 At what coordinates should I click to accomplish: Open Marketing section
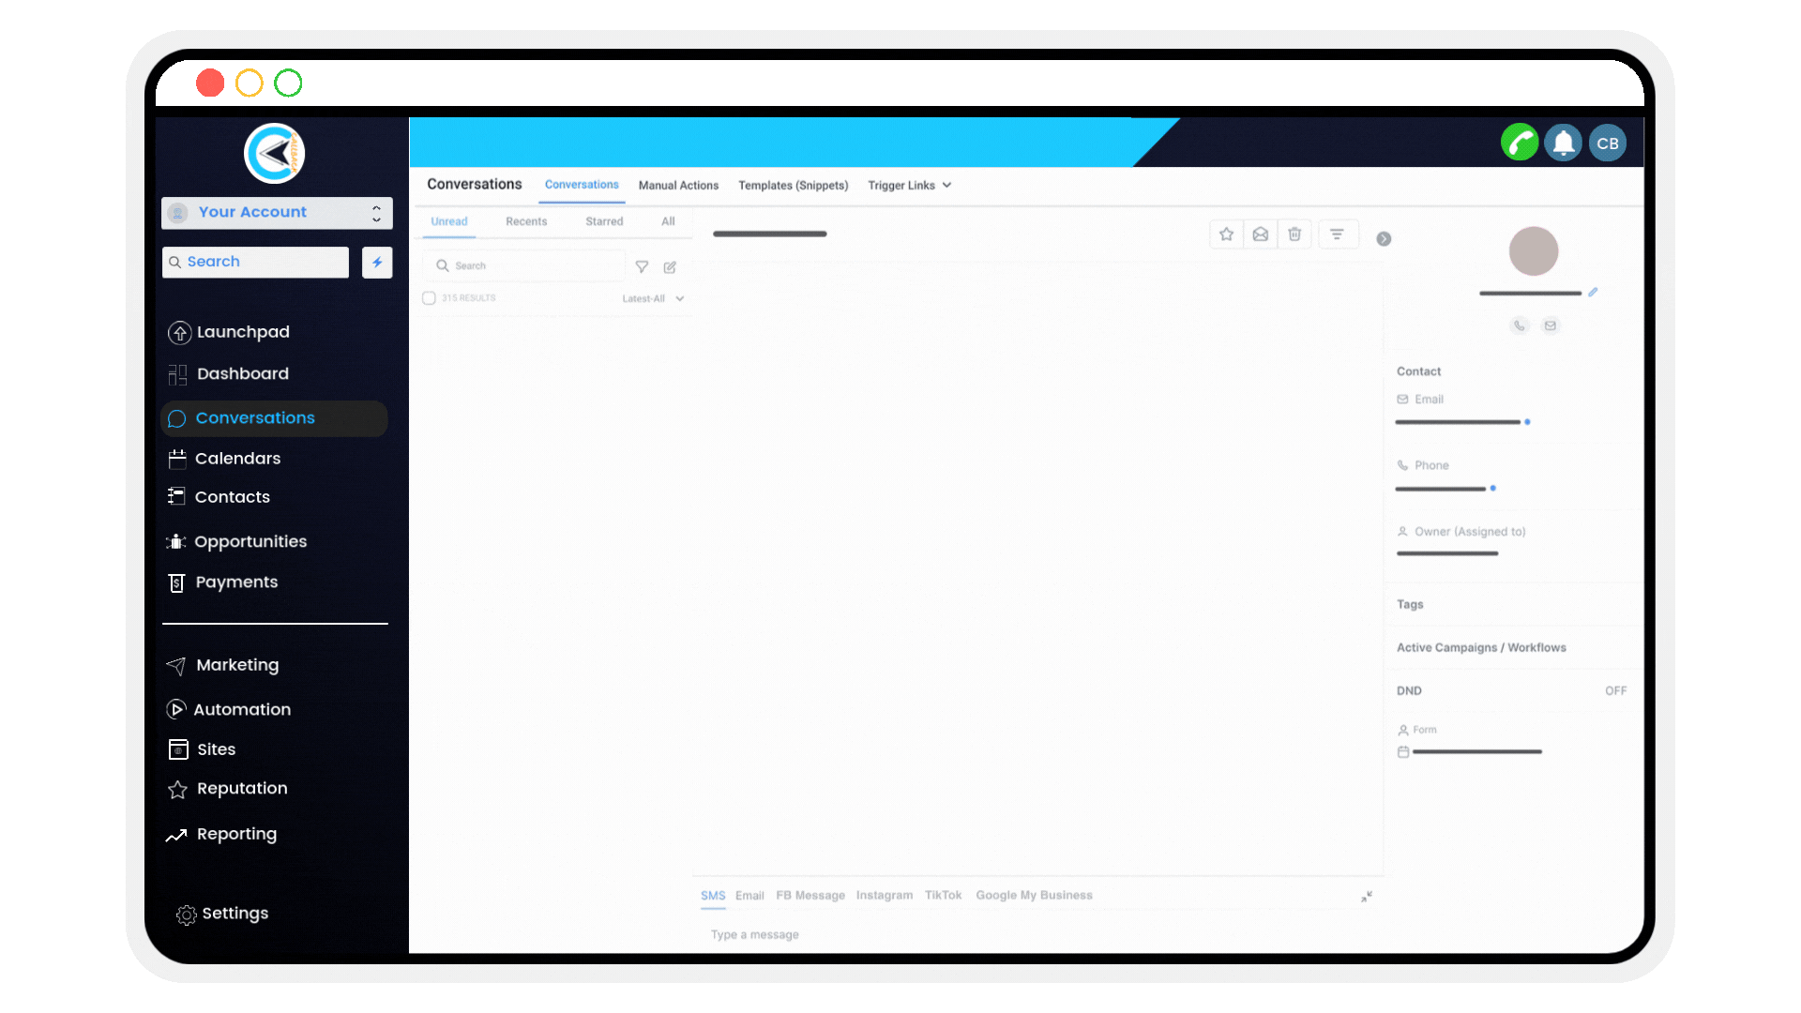(236, 664)
